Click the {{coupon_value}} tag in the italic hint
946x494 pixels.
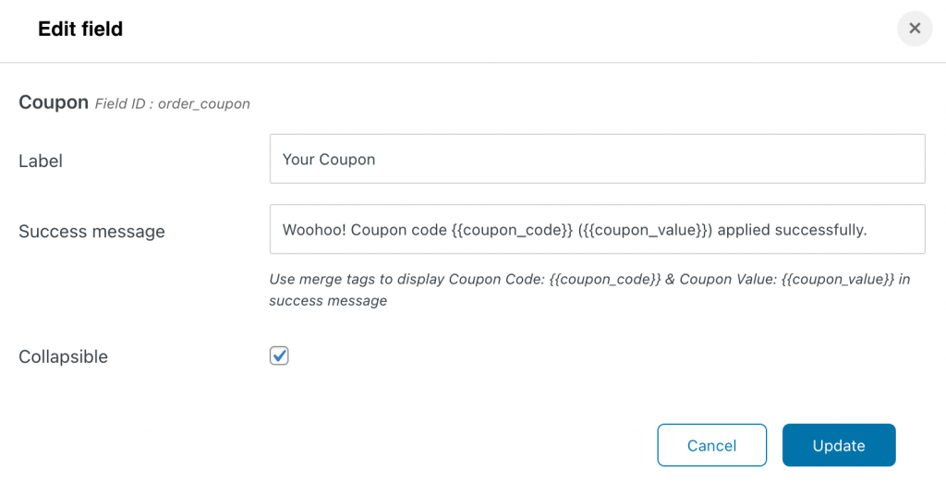pyautogui.click(x=837, y=279)
